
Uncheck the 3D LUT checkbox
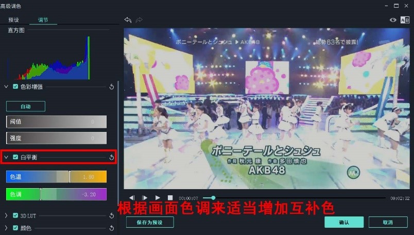(x=15, y=215)
